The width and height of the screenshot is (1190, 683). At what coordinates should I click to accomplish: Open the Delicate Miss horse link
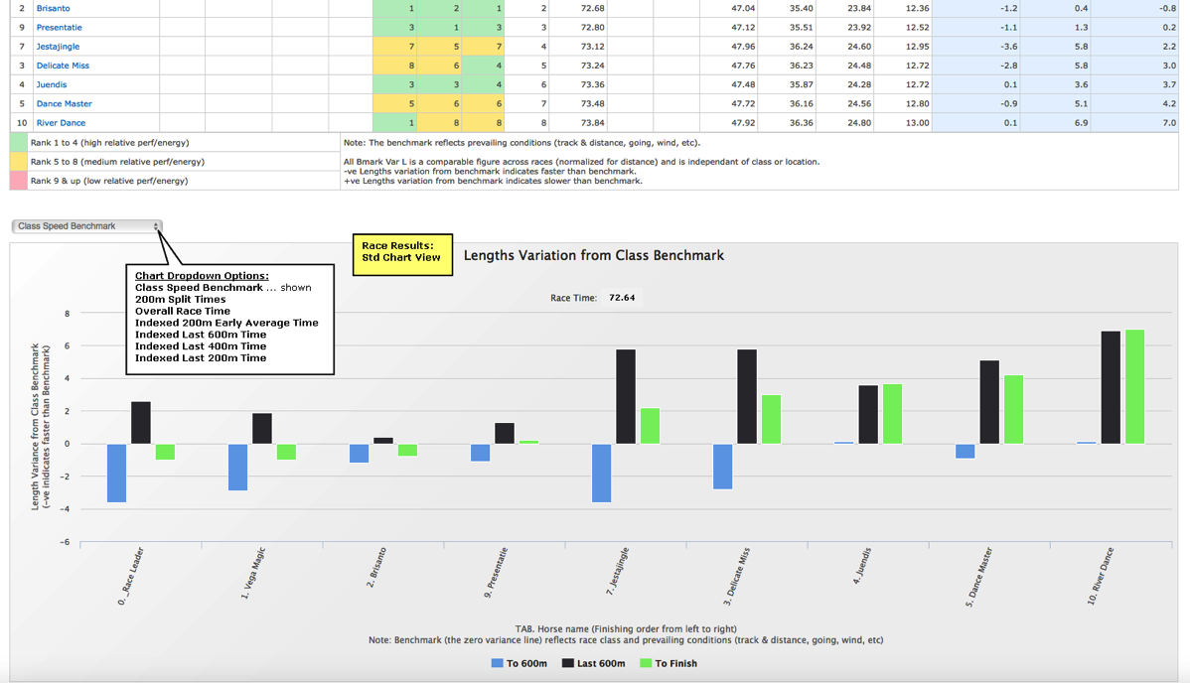[x=62, y=66]
